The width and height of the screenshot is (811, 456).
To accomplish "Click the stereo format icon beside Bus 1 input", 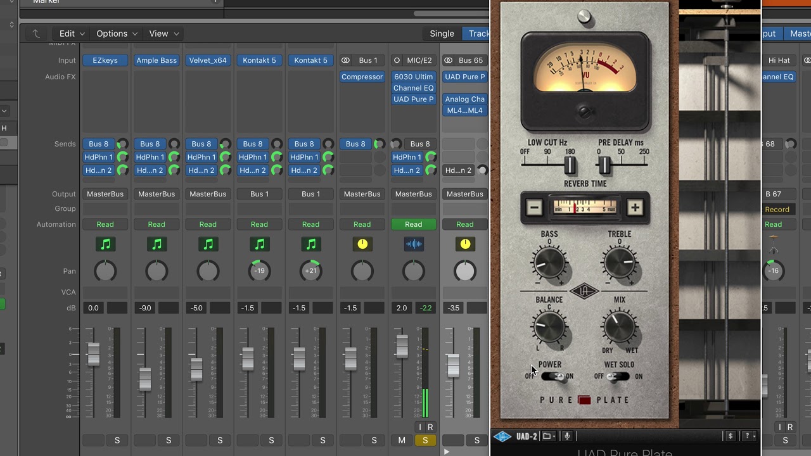I will (x=345, y=60).
